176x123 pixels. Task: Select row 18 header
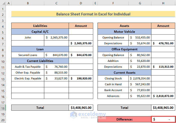3,108
